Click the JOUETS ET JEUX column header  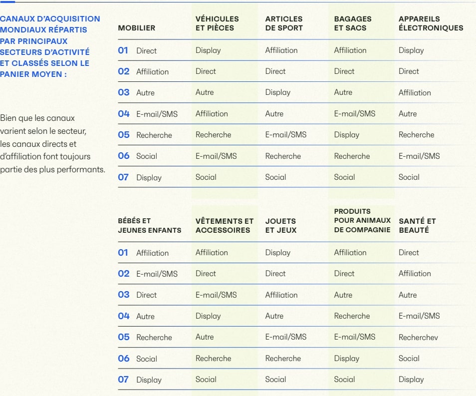click(280, 226)
